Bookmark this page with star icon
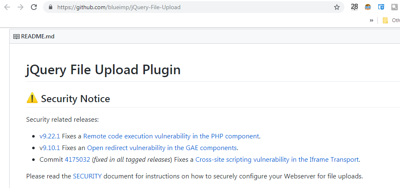Image resolution: width=400 pixels, height=188 pixels. point(337,7)
